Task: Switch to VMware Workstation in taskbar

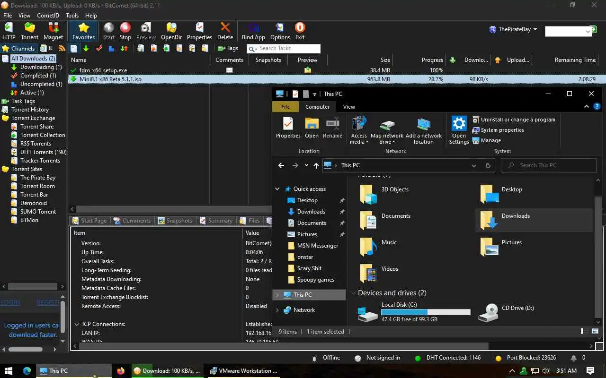Action: coord(243,371)
